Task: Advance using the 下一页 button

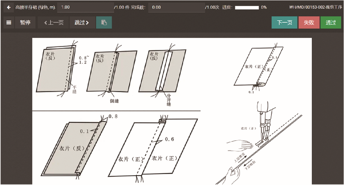Action: [x=284, y=22]
